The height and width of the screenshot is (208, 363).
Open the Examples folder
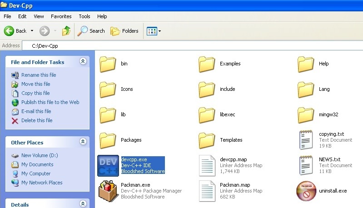point(207,64)
